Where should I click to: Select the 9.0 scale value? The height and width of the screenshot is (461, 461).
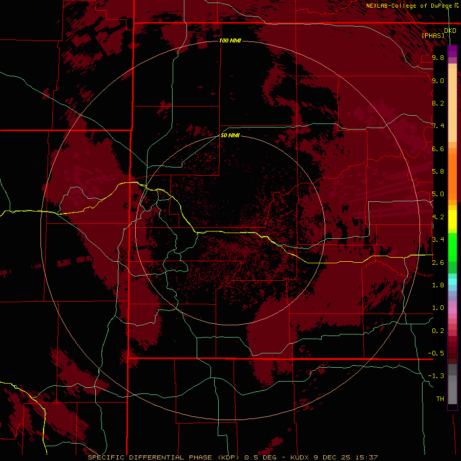tap(438, 80)
